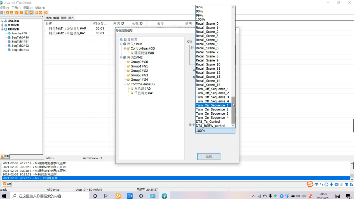Choose Recall_Scene_5 in the command list
This screenshot has height=199, width=354.
pyautogui.click(x=207, y=44)
